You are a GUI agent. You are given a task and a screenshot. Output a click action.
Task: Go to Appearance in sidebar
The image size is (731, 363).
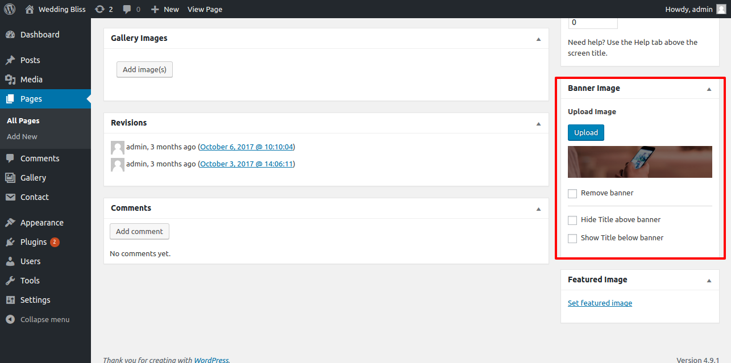pos(41,223)
